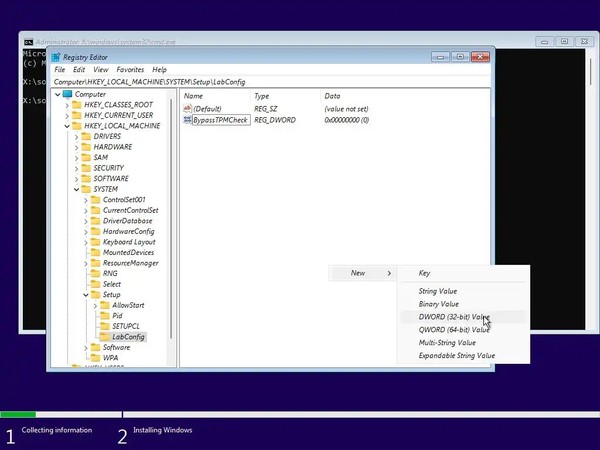Click the Select folder icon
The height and width of the screenshot is (450, 600).
click(96, 284)
